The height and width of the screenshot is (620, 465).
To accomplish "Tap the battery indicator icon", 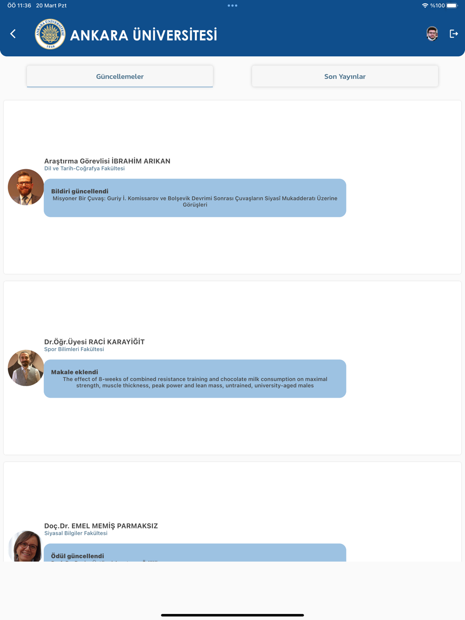I will (452, 6).
